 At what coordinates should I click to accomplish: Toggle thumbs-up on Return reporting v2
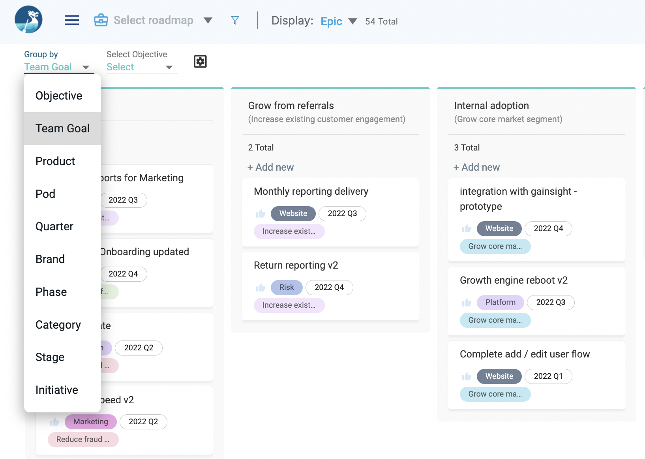pyautogui.click(x=261, y=288)
